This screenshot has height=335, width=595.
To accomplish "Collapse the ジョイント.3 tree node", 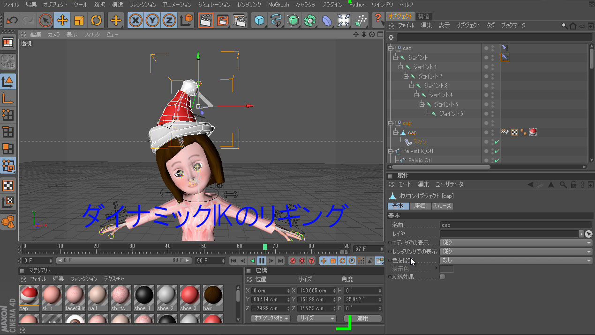I will coord(412,86).
